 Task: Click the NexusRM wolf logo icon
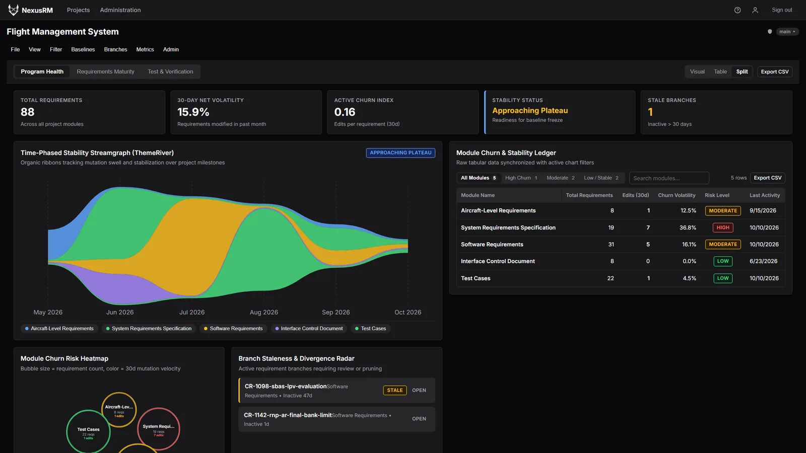pyautogui.click(x=13, y=10)
